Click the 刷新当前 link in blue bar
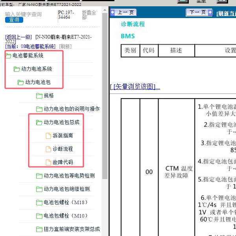Image resolution: width=236 pixels, height=236 pixels. [x=226, y=14]
